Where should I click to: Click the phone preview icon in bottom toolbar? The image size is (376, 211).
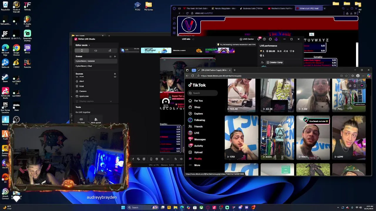pyautogui.click(x=151, y=159)
